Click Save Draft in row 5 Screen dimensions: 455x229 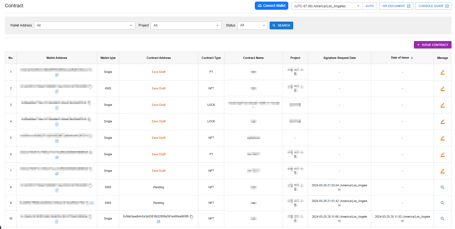159,138
